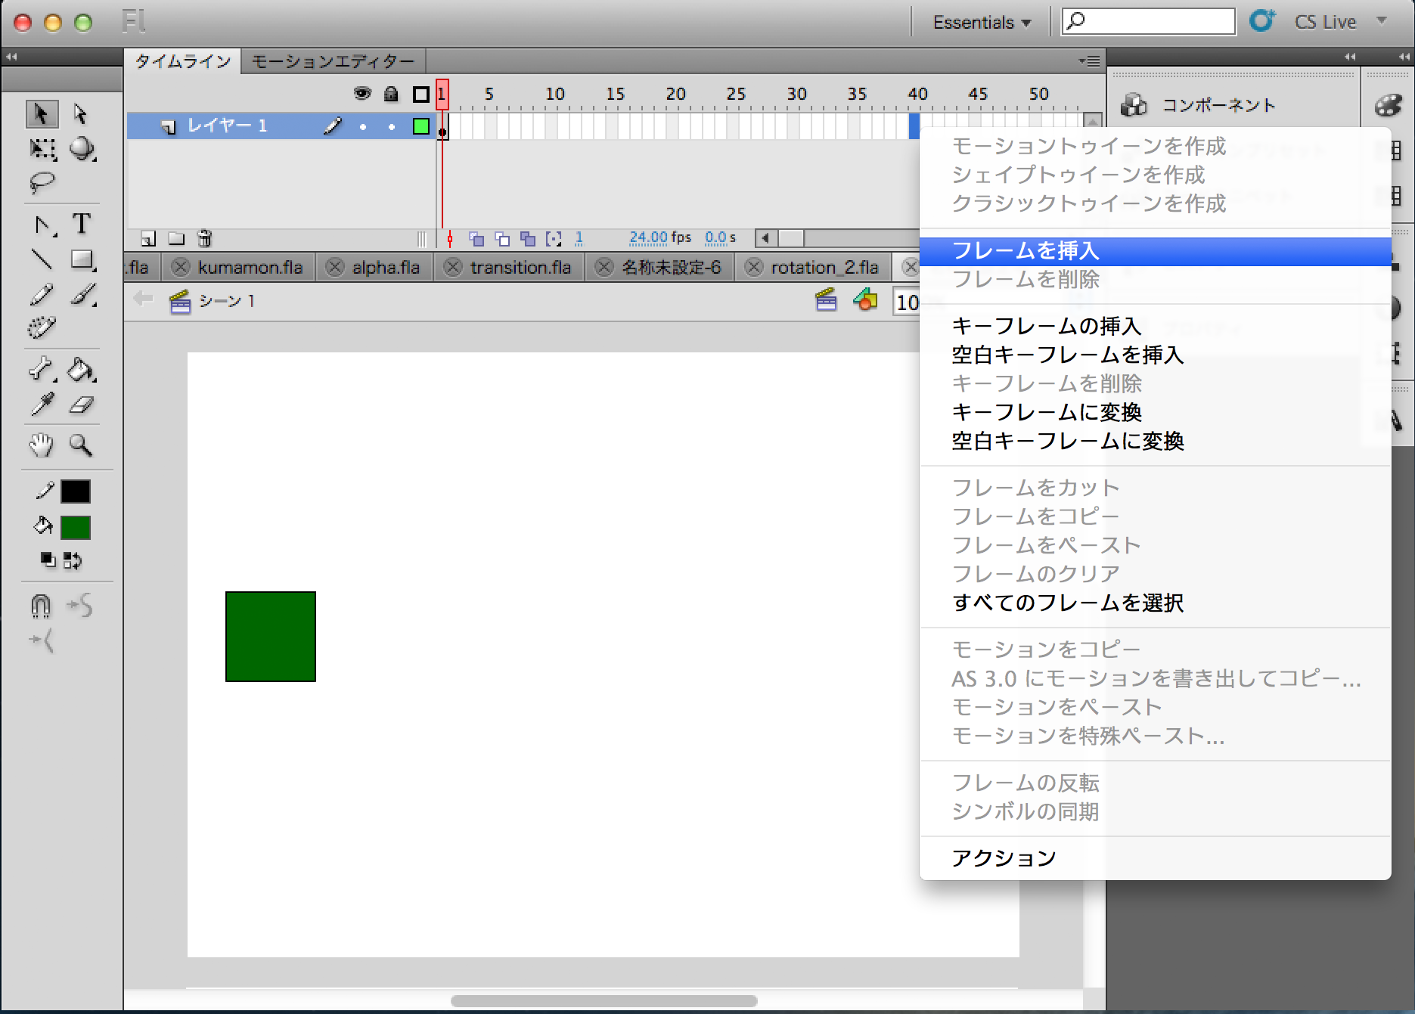Pick the Paint Bucket tool

point(81,370)
